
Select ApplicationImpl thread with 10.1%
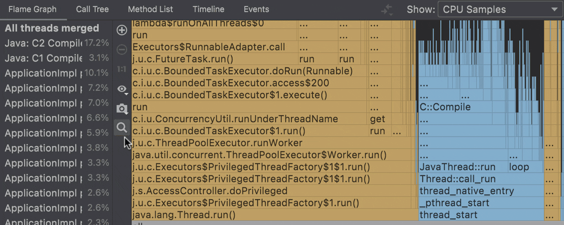click(56, 73)
